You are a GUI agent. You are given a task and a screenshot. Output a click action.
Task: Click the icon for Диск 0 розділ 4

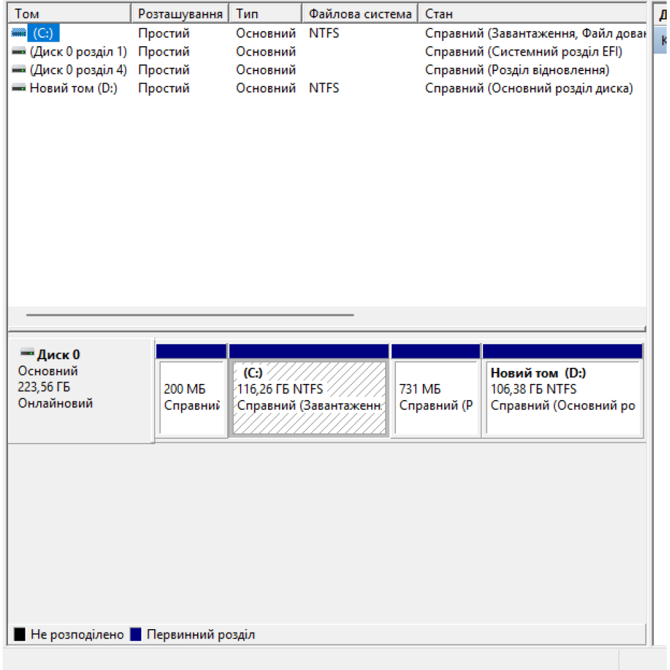[19, 70]
